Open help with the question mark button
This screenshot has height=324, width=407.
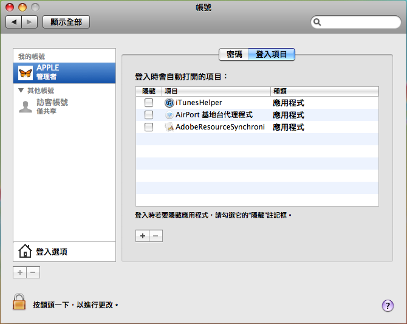pyautogui.click(x=388, y=306)
